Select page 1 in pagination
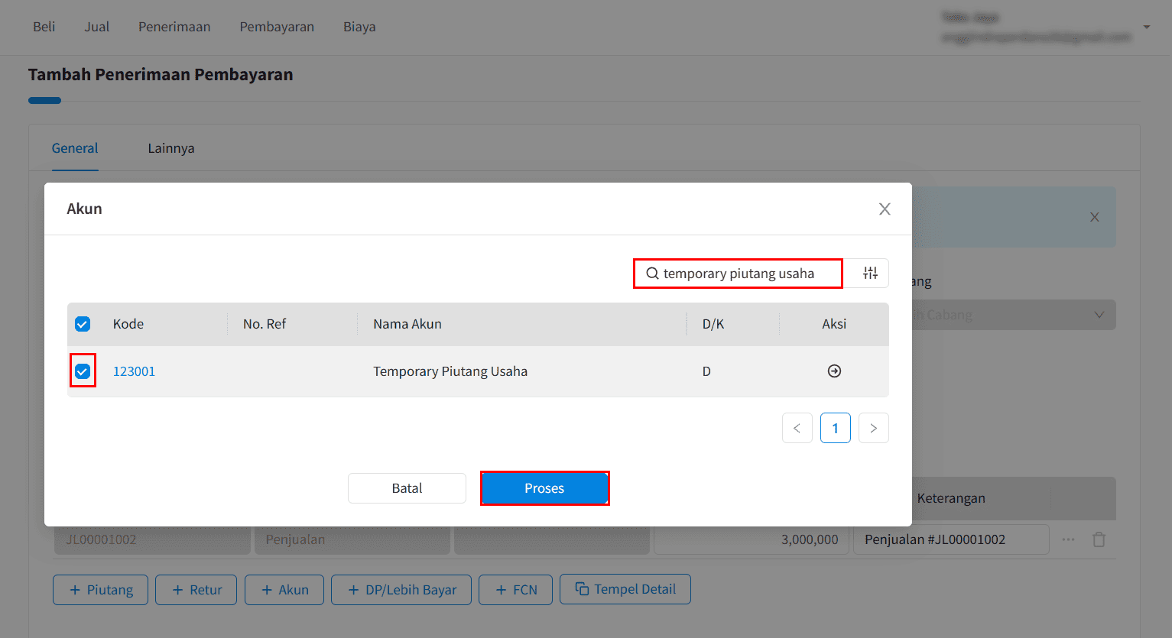Viewport: 1172px width, 638px height. pos(835,428)
